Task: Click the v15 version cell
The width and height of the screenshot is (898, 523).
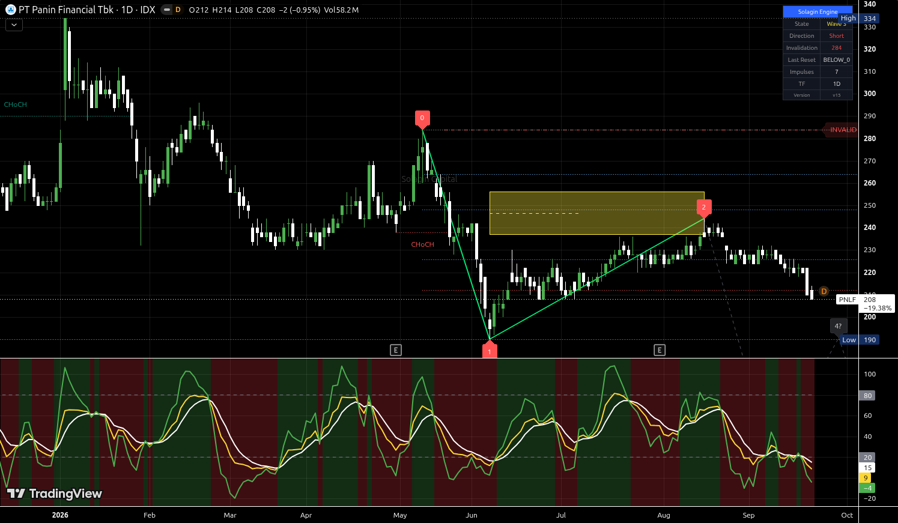Action: (x=836, y=95)
